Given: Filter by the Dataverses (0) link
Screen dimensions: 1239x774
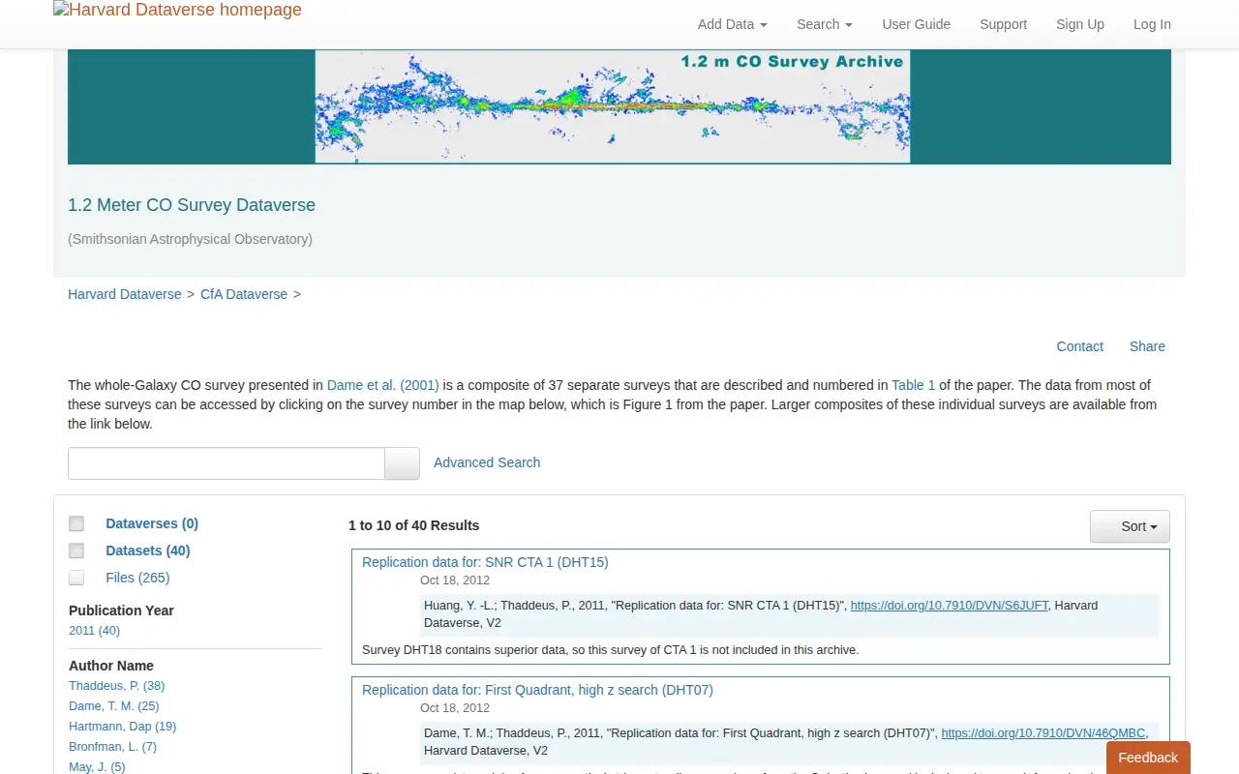Looking at the screenshot, I should click(152, 523).
